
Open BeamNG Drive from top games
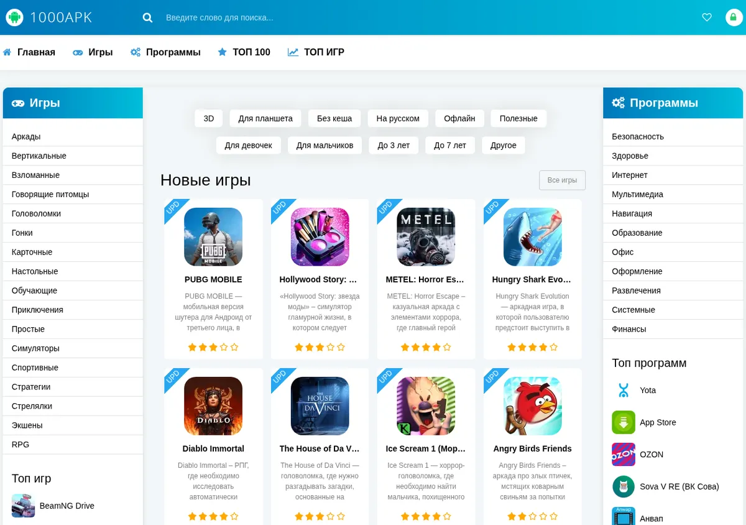pos(67,506)
